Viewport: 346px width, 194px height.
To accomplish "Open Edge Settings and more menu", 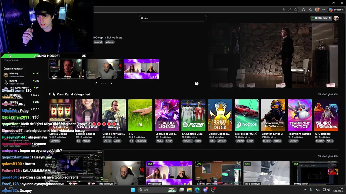I will coord(324,10).
